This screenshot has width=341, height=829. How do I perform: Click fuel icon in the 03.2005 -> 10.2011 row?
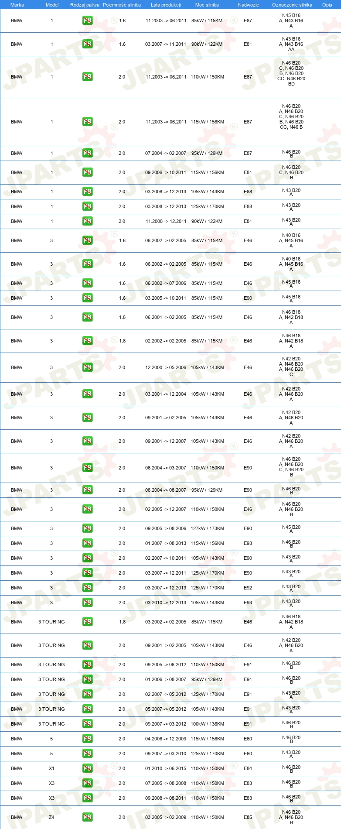tap(87, 298)
